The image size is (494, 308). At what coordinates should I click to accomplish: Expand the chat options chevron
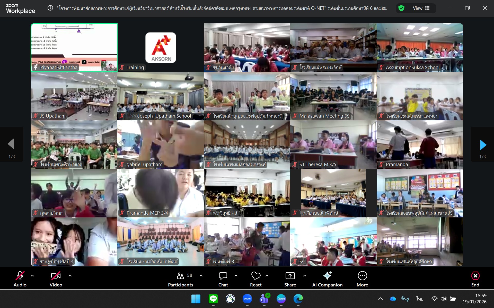[236, 276]
